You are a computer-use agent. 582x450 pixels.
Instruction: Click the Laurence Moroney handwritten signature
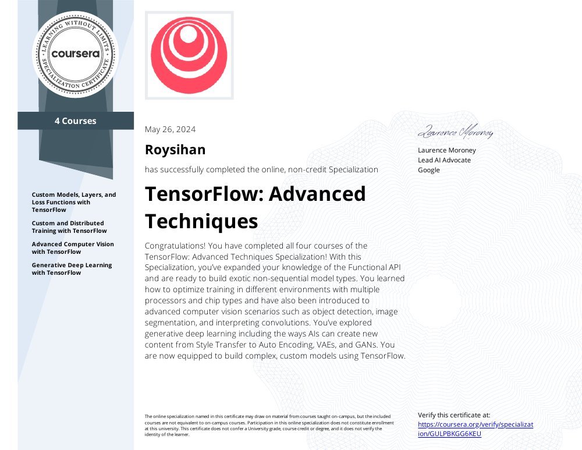point(456,132)
